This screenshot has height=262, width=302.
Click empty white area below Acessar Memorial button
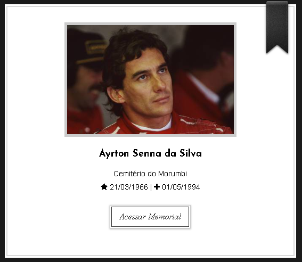point(150,242)
